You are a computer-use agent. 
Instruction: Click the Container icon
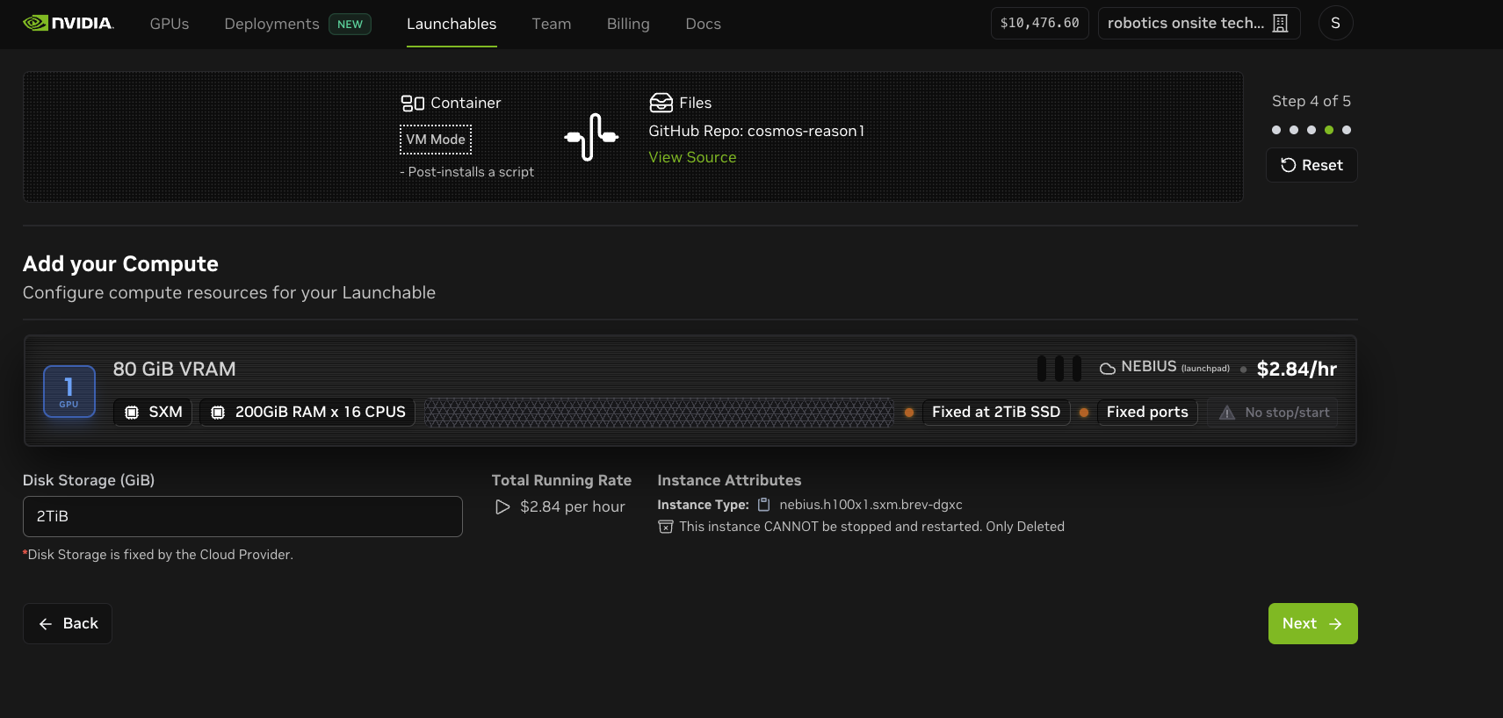point(413,104)
